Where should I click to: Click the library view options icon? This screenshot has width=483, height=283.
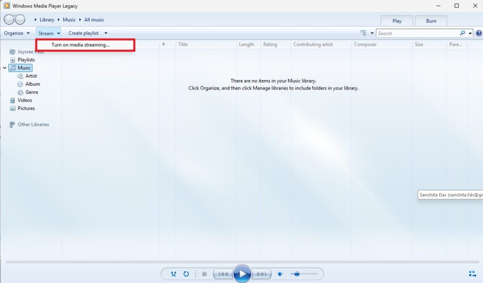[x=364, y=33]
